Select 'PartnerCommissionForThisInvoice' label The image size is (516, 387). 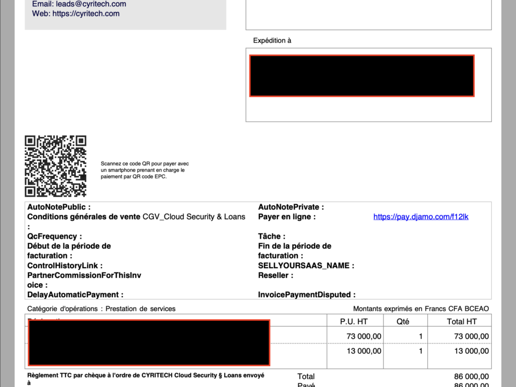click(84, 280)
